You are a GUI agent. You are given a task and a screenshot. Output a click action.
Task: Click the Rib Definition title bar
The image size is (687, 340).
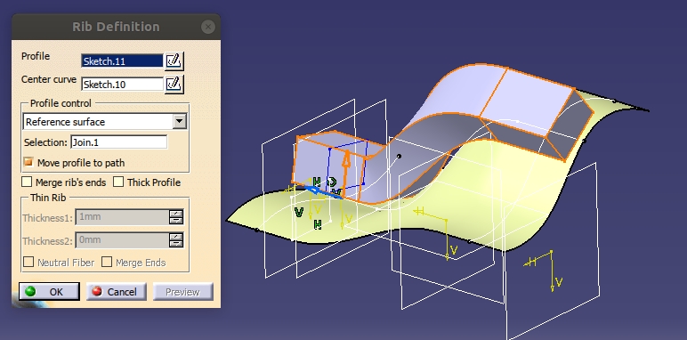point(116,27)
